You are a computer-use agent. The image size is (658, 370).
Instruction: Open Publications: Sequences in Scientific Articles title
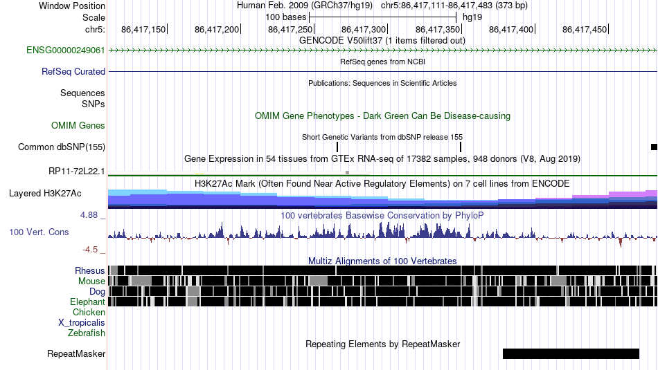[382, 84]
